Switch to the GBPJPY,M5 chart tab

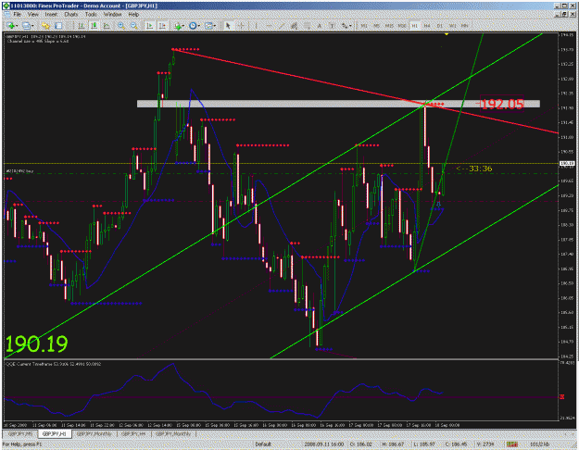[x=20, y=434]
